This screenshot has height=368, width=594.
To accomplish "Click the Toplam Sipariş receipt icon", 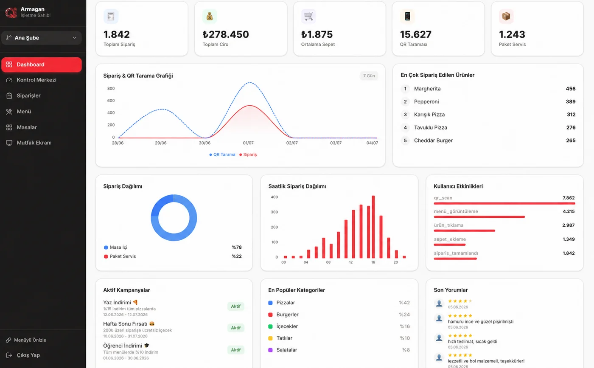I will (x=111, y=17).
